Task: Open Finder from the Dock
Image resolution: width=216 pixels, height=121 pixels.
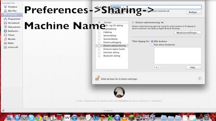Action: coord(10,118)
